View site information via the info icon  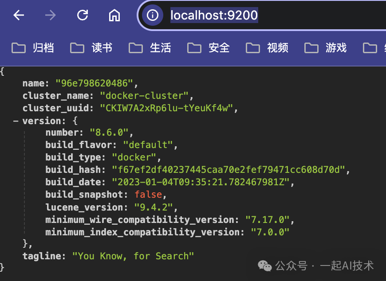(153, 15)
